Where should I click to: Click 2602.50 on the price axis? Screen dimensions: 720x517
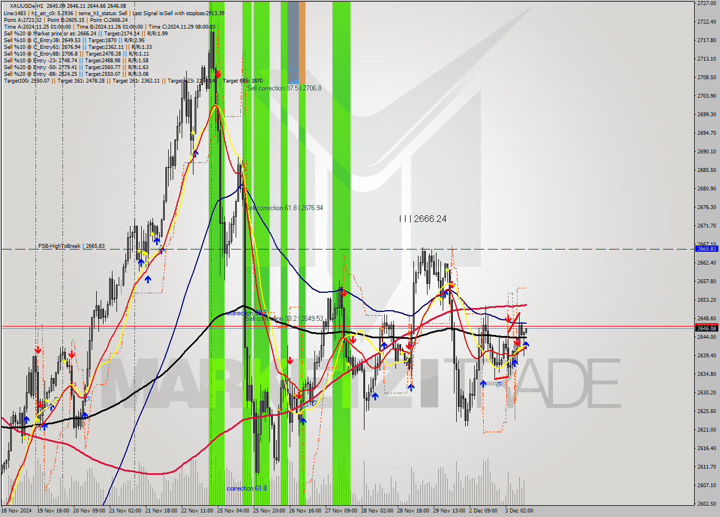(x=706, y=504)
